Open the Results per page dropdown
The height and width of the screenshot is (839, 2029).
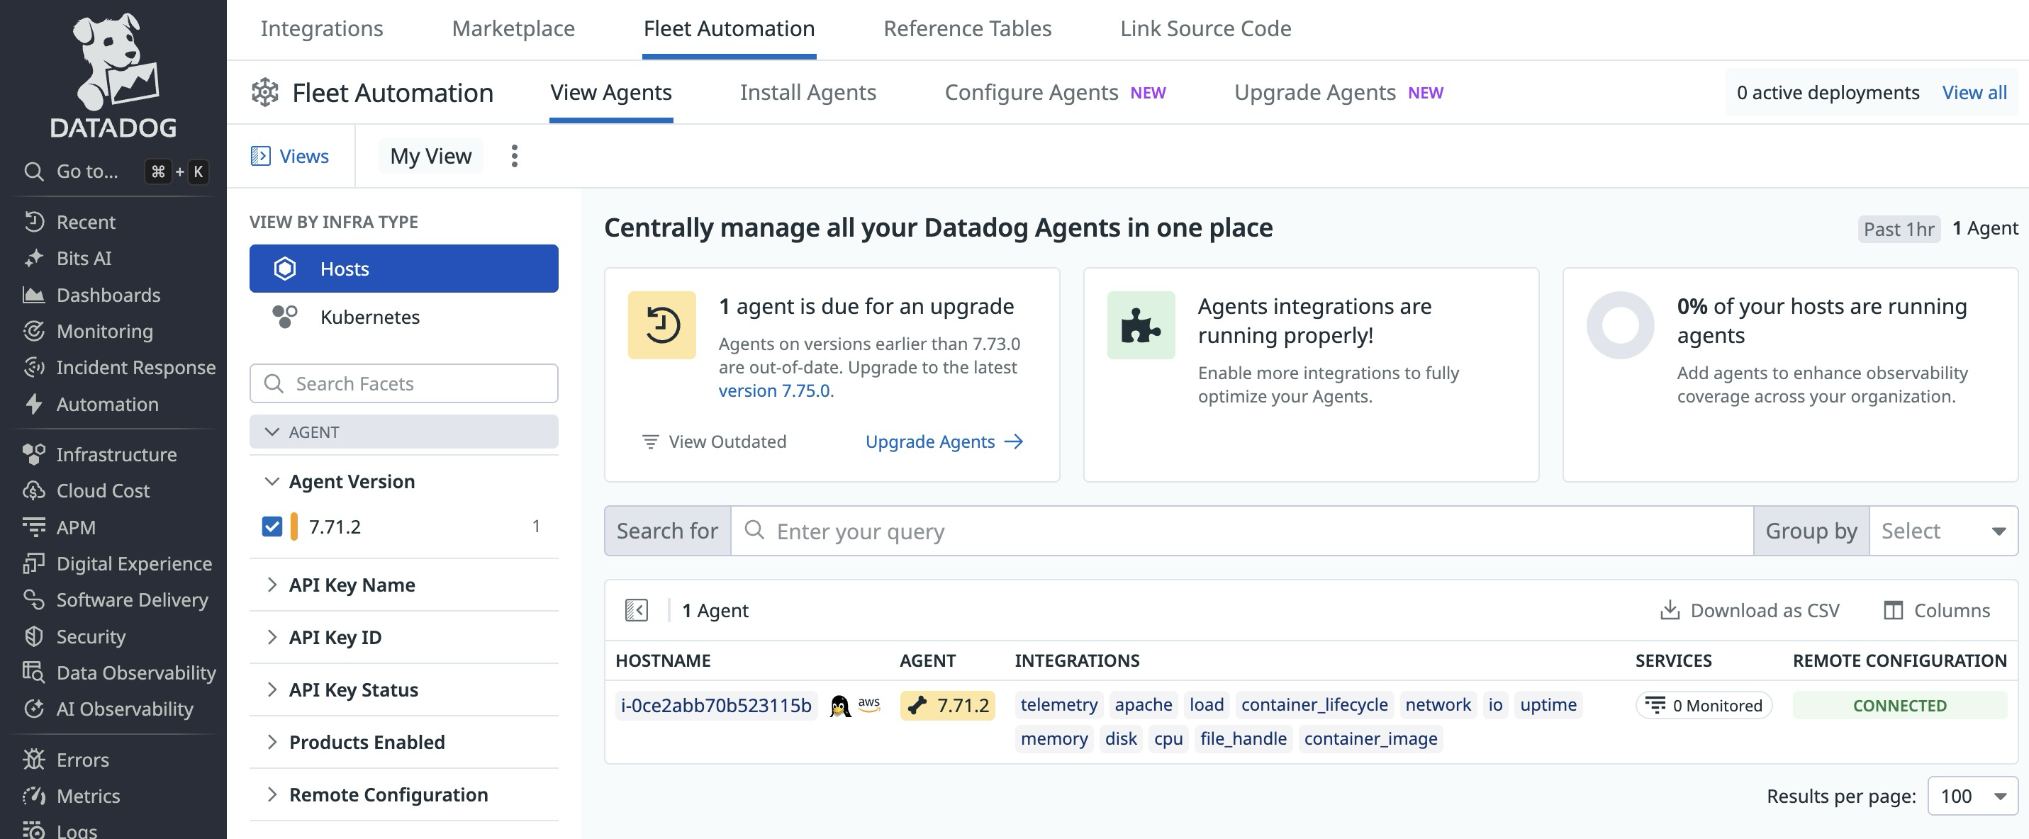pyautogui.click(x=1972, y=796)
